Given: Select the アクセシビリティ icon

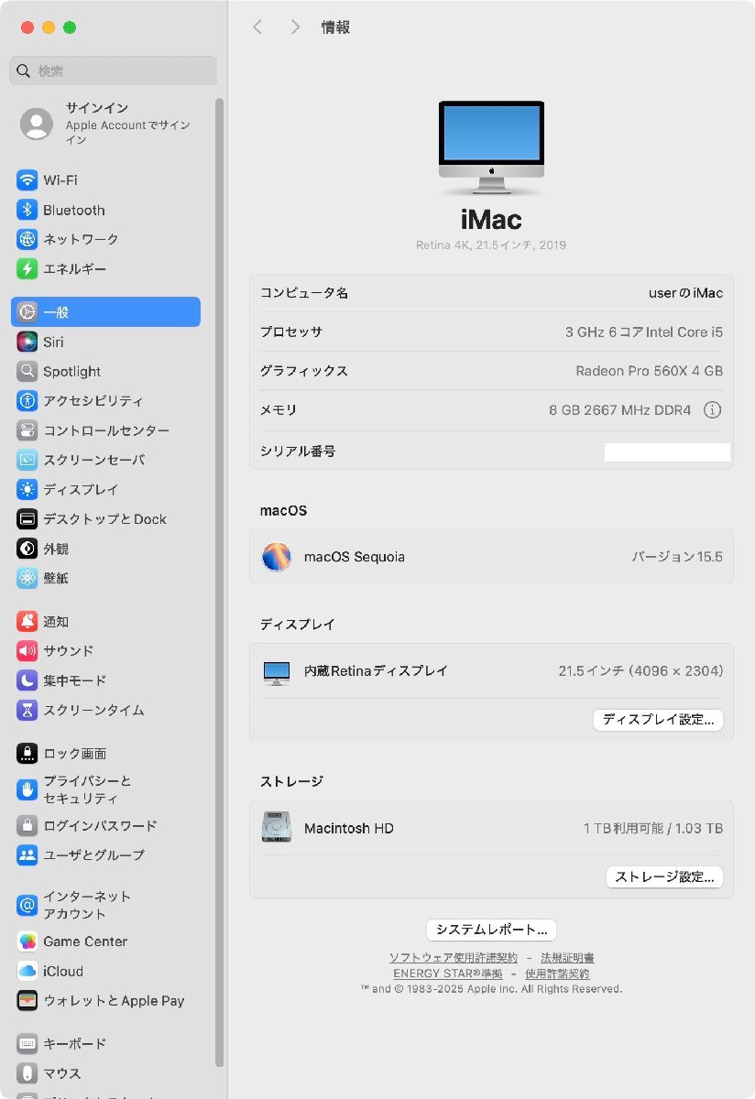Looking at the screenshot, I should click(x=27, y=400).
